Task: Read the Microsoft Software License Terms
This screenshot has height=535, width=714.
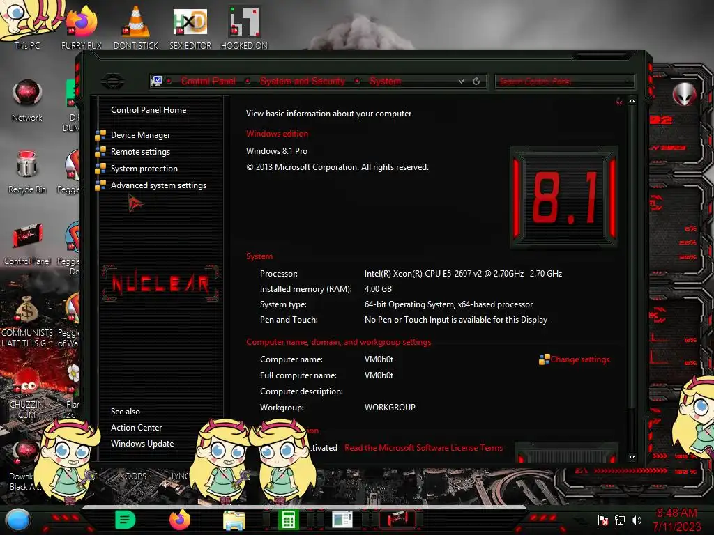Action: coord(423,448)
